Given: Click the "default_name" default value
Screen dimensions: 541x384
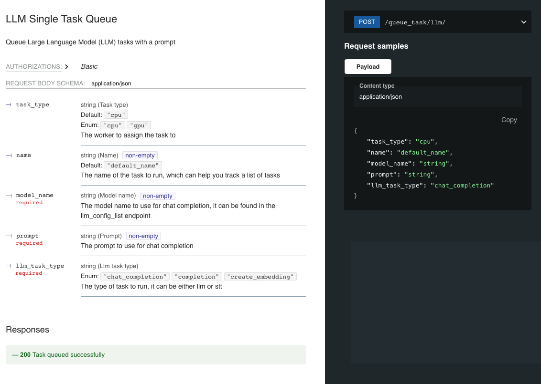Looking at the screenshot, I should point(133,166).
